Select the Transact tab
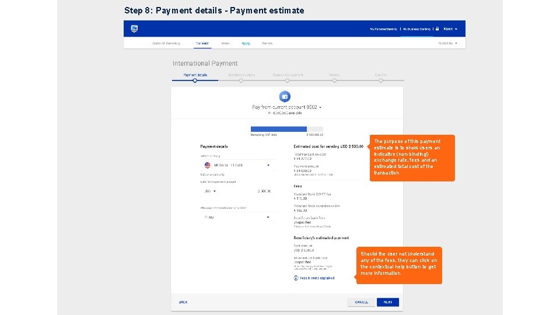Viewport: 560px width, 315px height. point(202,43)
